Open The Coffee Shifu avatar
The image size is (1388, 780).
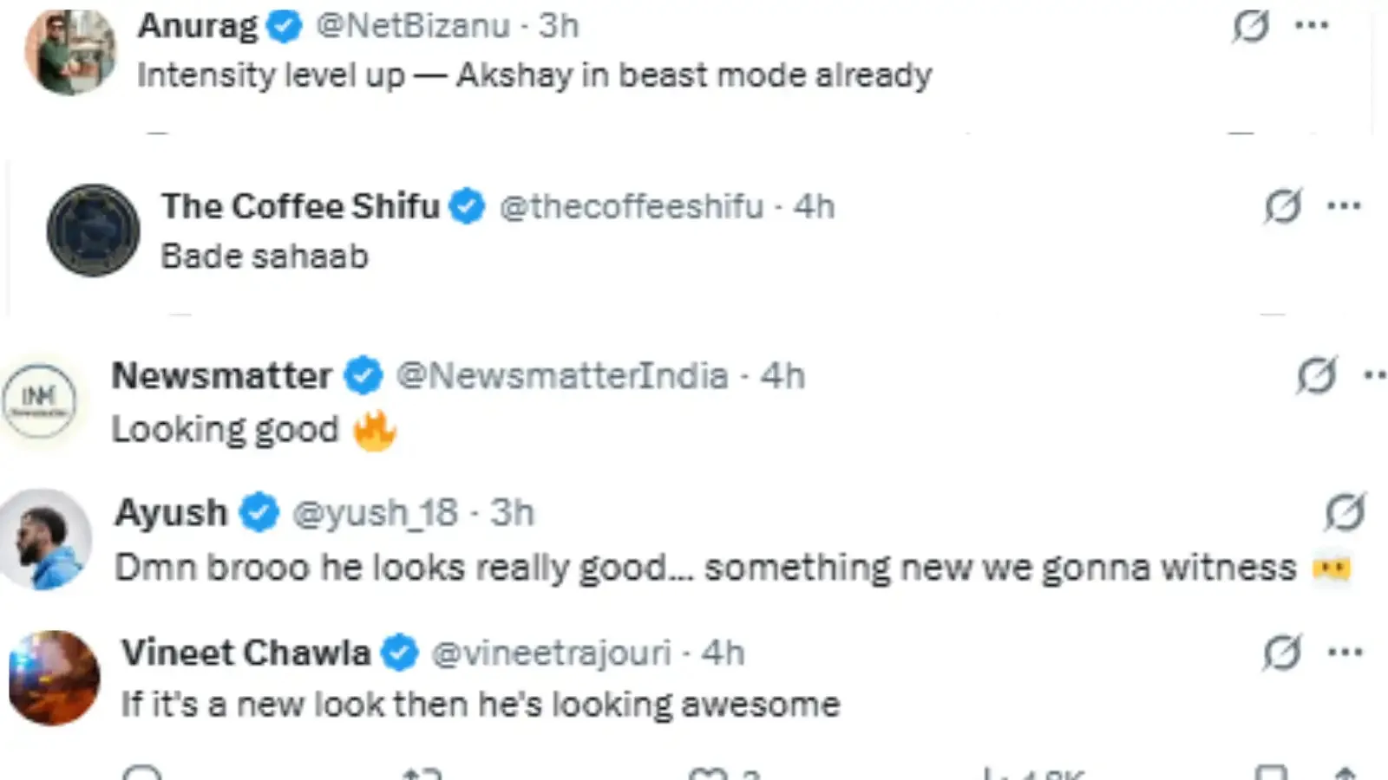pyautogui.click(x=93, y=231)
